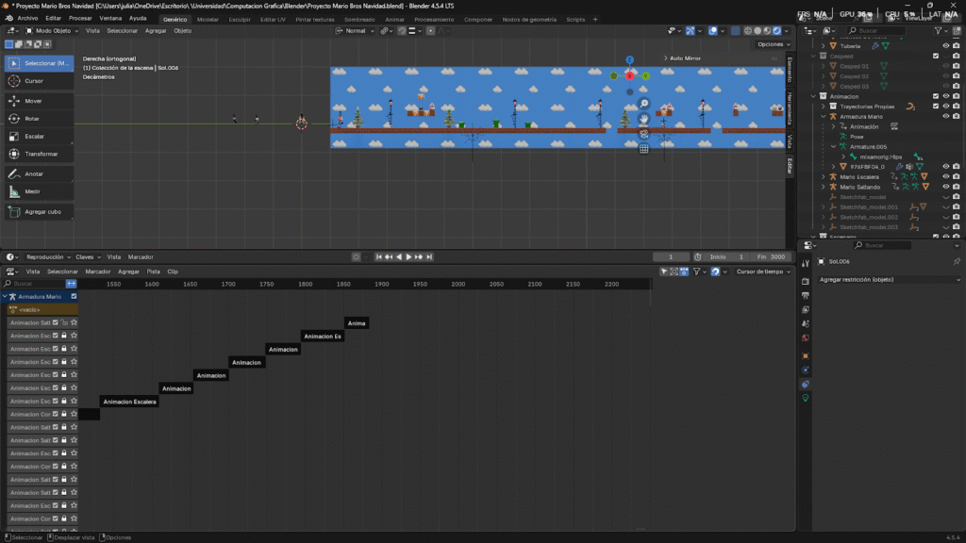Open the Modo Objeto mode dropdown

point(53,31)
